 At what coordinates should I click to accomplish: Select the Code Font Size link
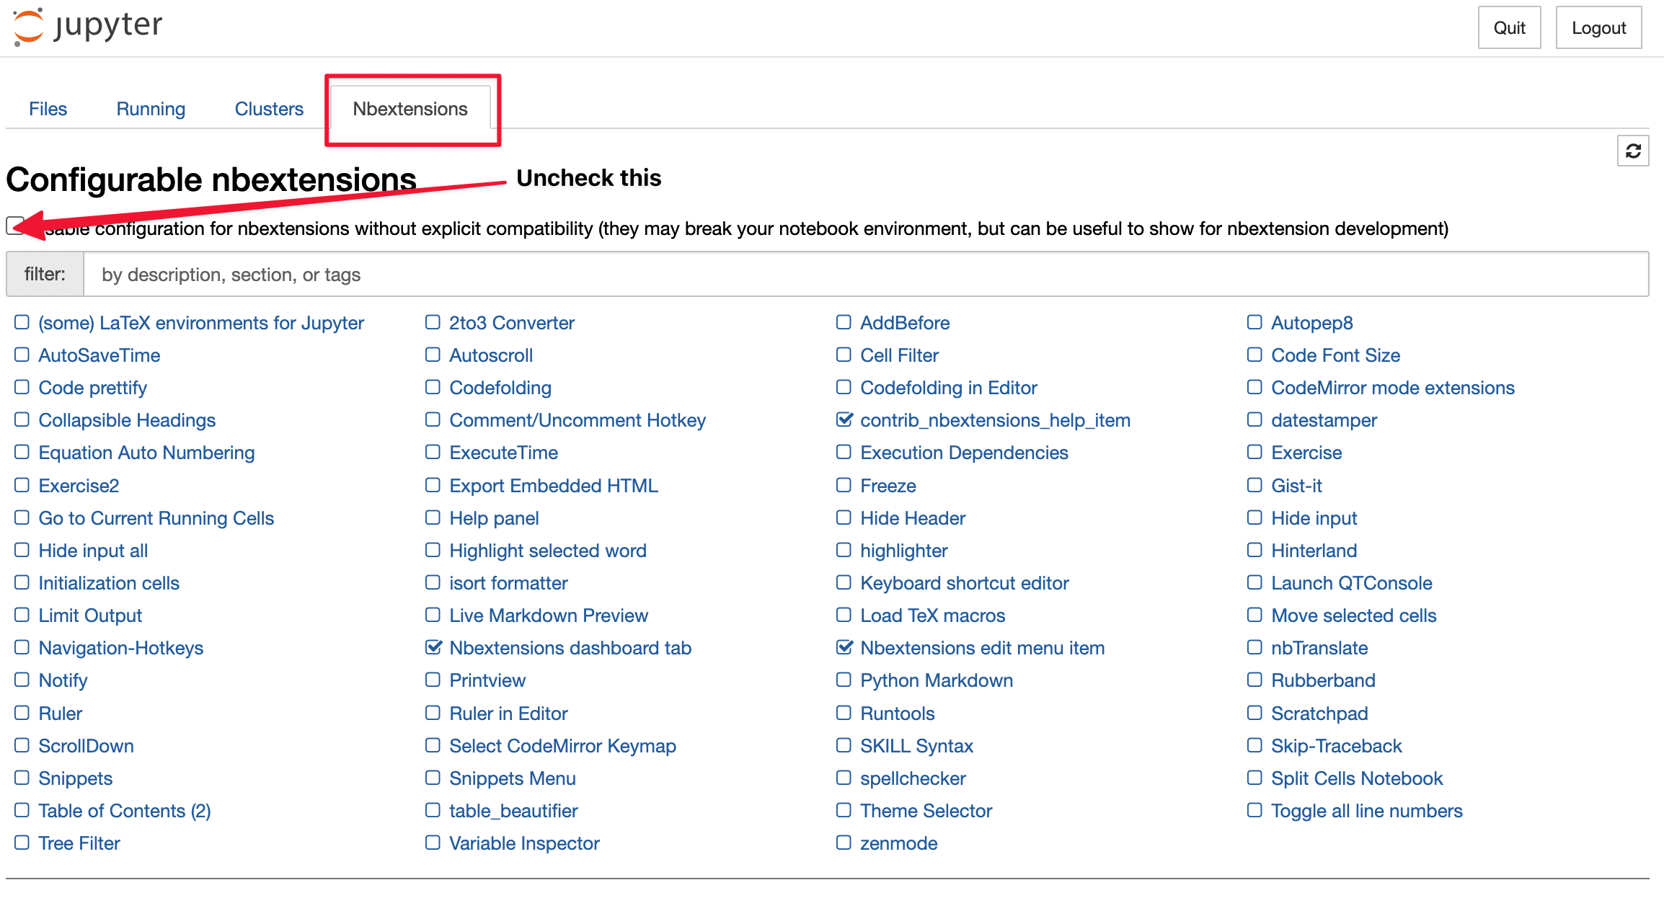[1336, 355]
